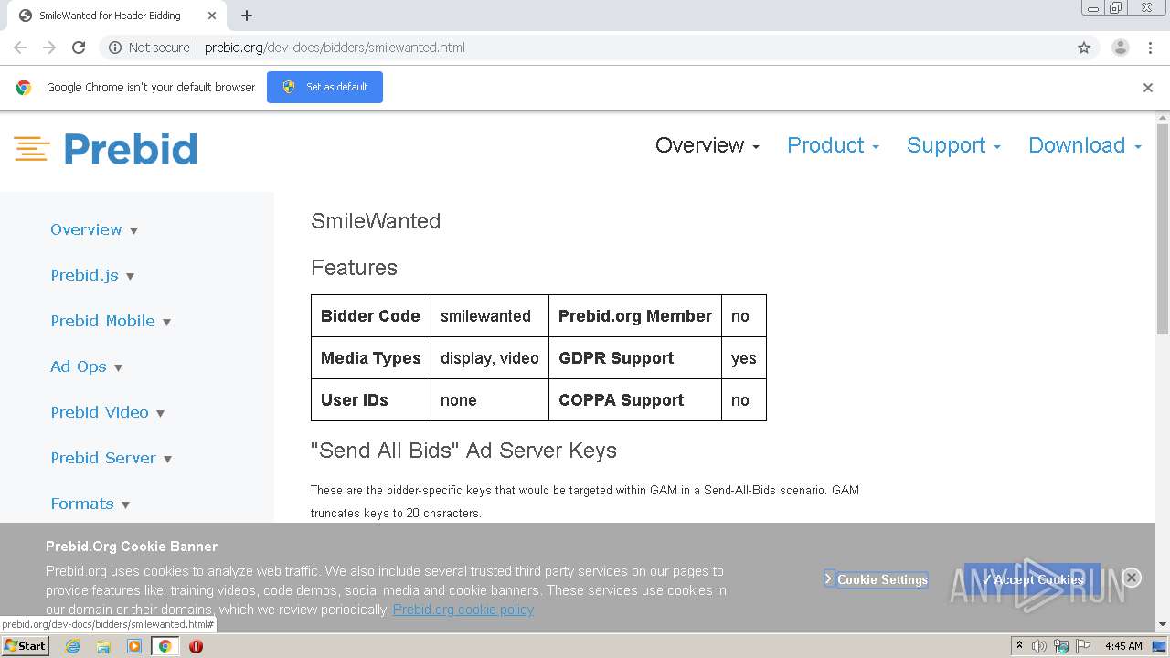This screenshot has height=658, width=1170.
Task: Open the media player taskbar icon
Action: [x=134, y=646]
